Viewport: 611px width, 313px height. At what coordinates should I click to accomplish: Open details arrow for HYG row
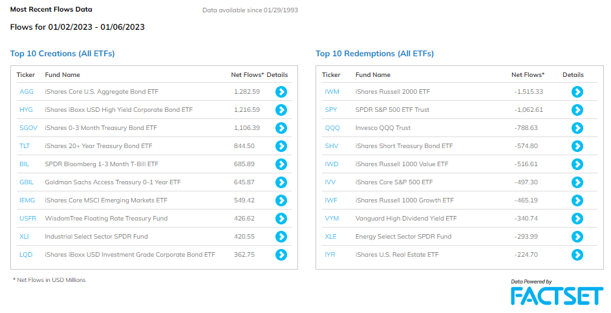[281, 110]
